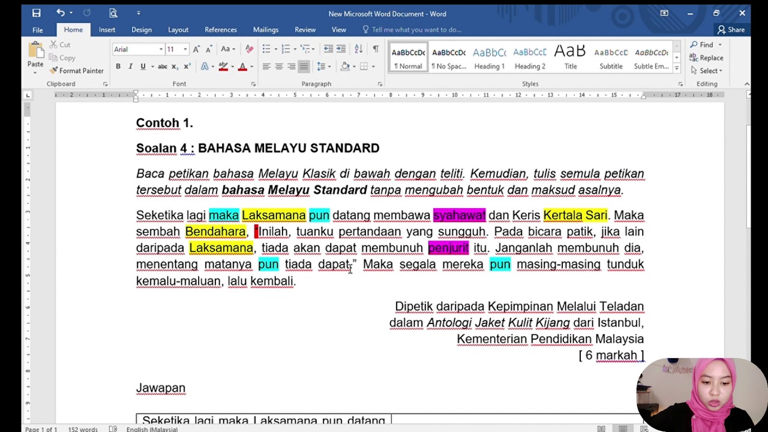Center the paragraph text
This screenshot has height=432, width=768.
coord(279,67)
